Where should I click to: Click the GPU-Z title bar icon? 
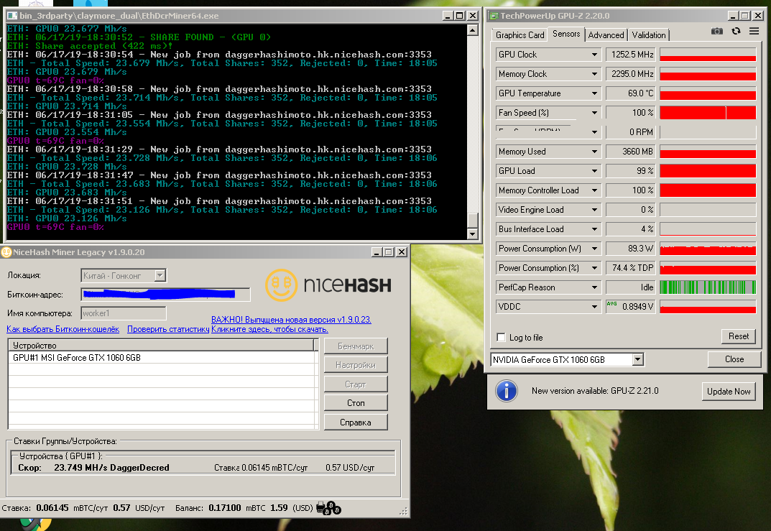tap(493, 16)
